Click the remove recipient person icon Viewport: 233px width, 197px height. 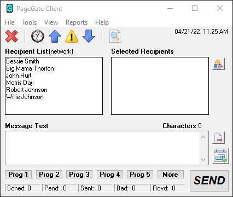click(218, 64)
